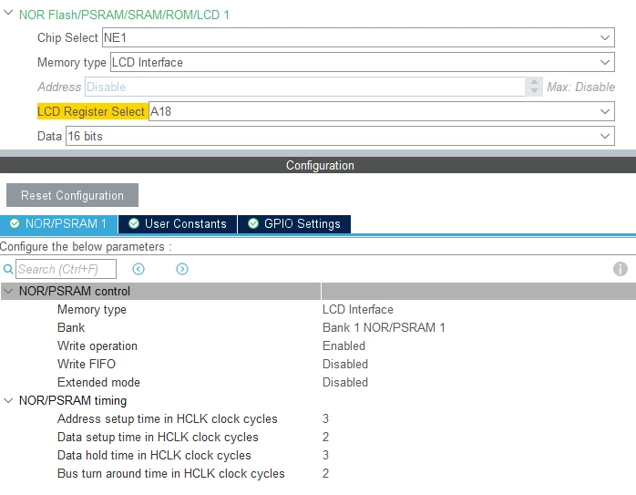The width and height of the screenshot is (636, 495).
Task: Click Bus turn around time value 2
Action: (325, 473)
